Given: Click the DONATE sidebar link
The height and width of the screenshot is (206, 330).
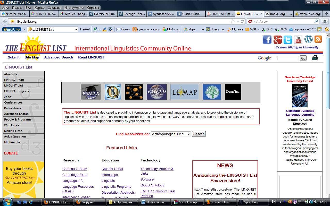Looking at the screenshot, I should click(x=11, y=153).
